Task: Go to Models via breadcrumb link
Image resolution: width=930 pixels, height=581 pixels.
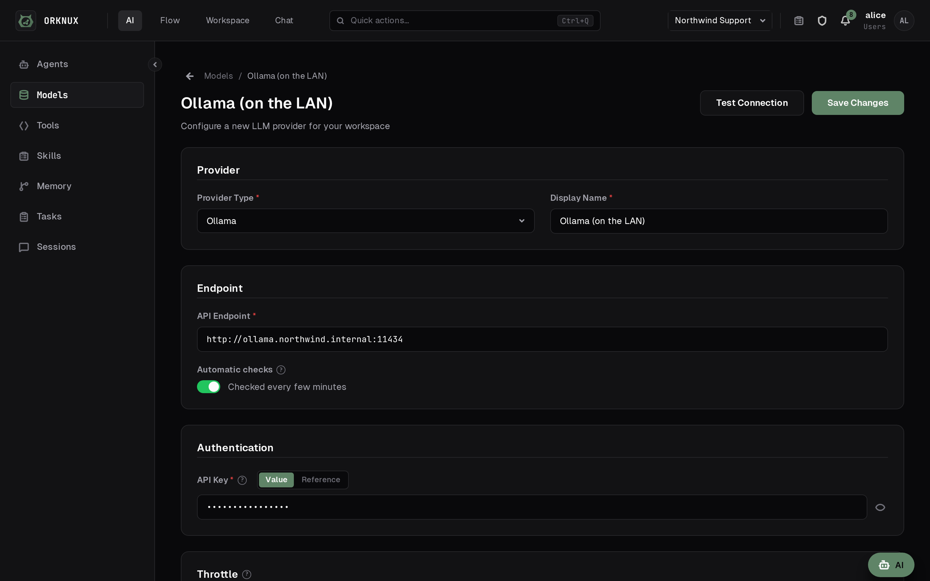Action: pyautogui.click(x=218, y=76)
